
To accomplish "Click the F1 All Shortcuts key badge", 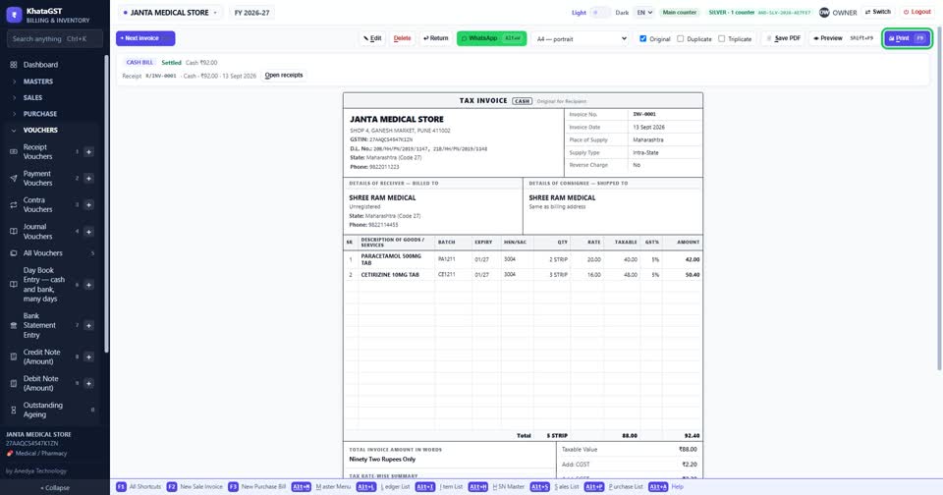I will click(x=121, y=486).
